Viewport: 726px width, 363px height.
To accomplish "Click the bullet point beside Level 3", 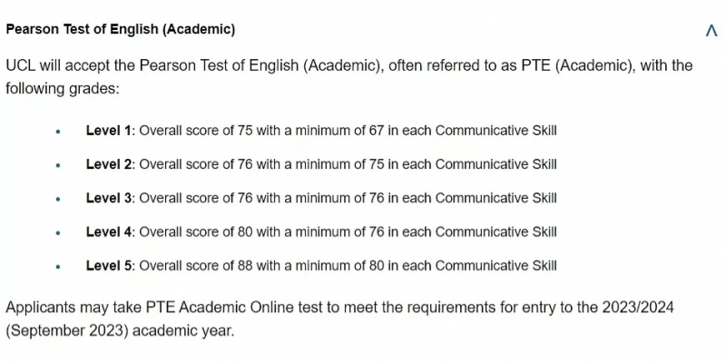I will click(x=58, y=199).
